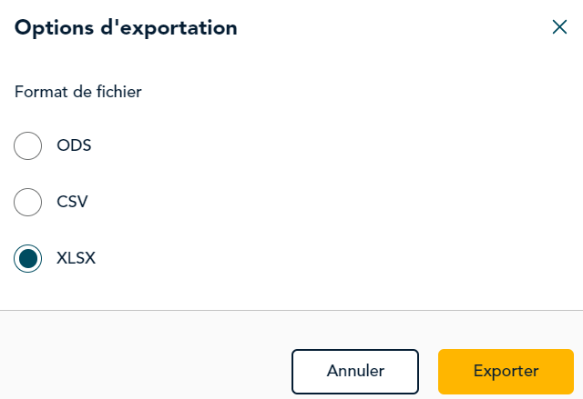Click the yellow Exporter button
This screenshot has width=583, height=399.
click(506, 371)
